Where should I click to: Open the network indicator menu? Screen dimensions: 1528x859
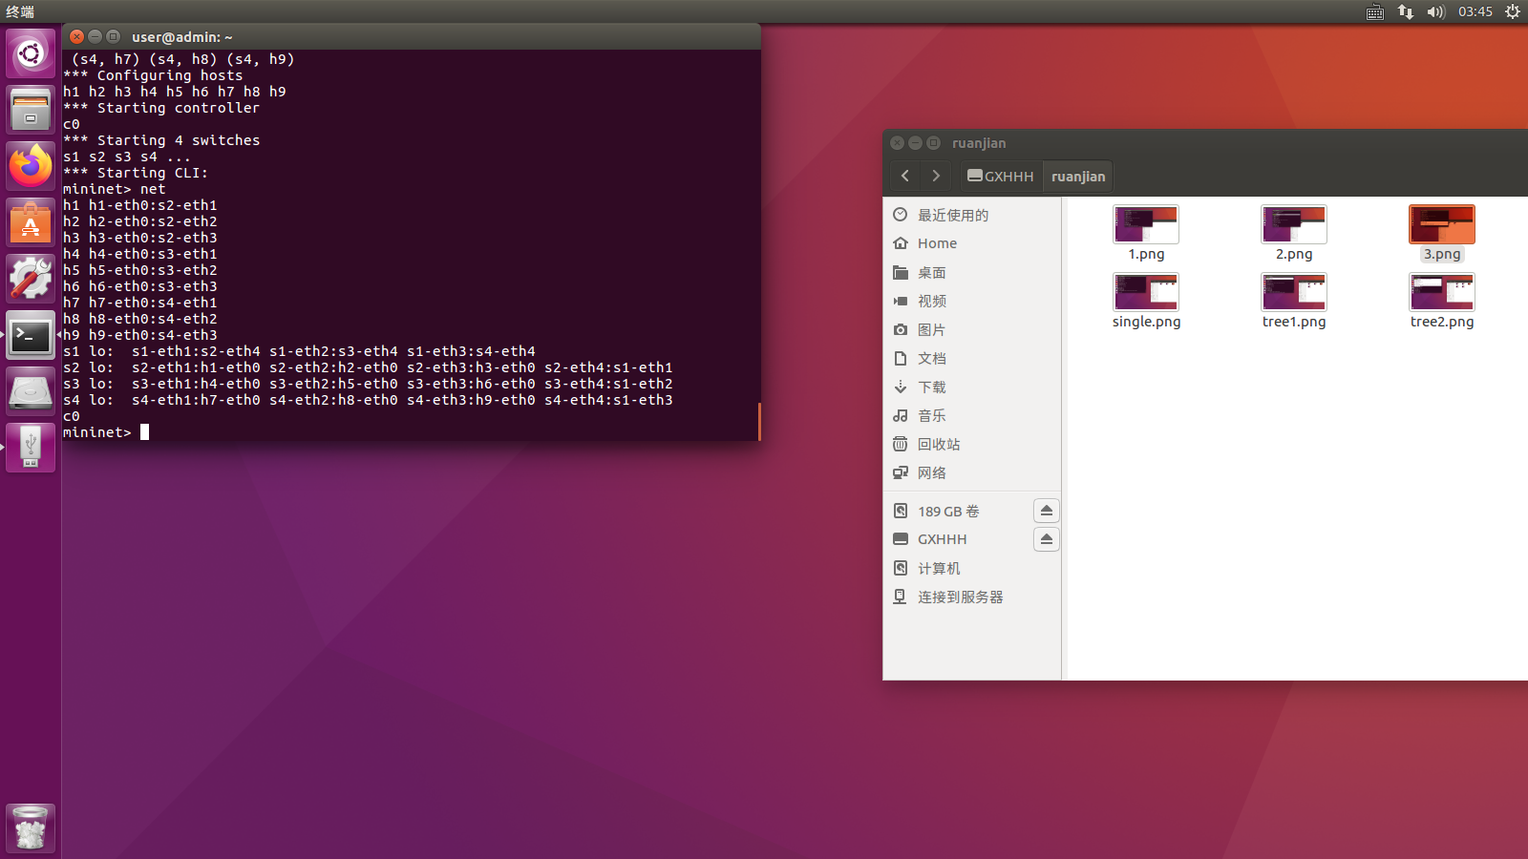1405,11
